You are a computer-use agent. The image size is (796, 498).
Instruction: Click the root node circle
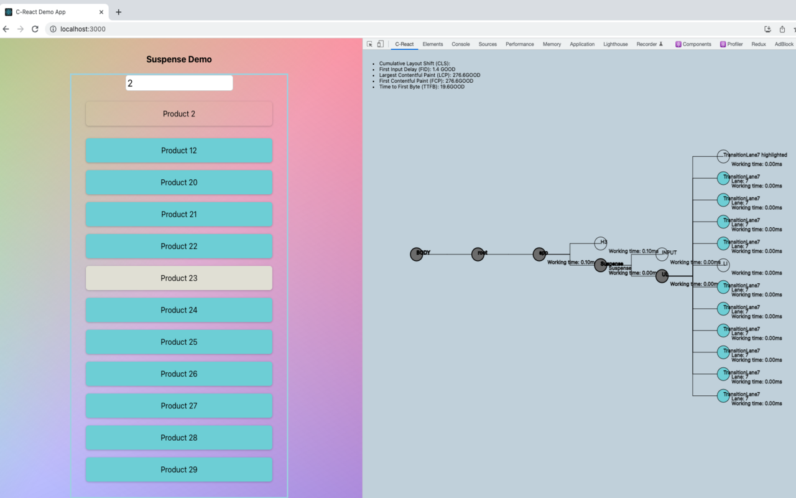coord(478,254)
